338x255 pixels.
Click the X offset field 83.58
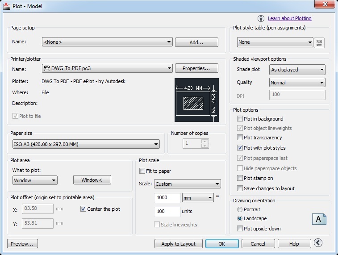38,209
